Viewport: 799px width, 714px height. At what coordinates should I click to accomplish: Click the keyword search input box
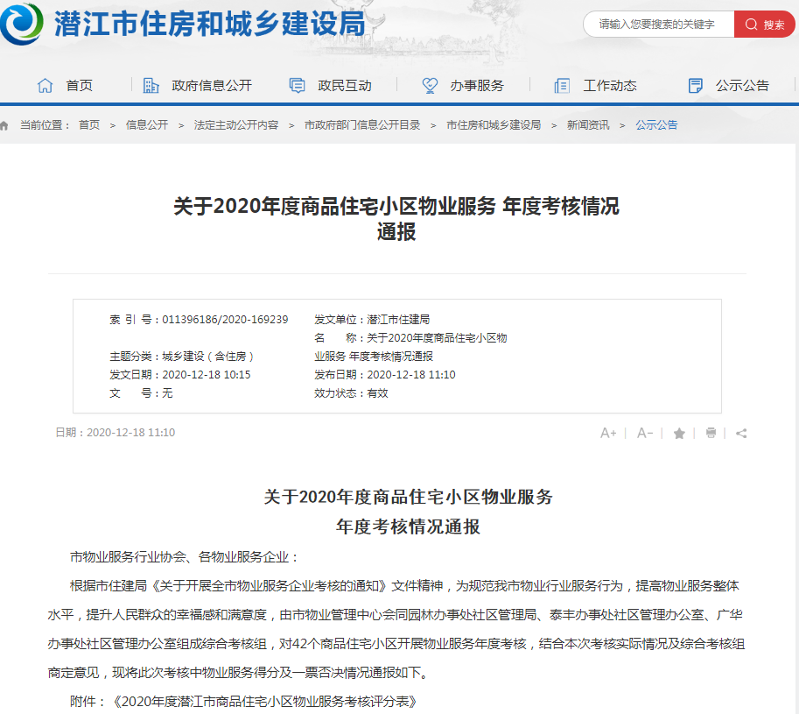tap(656, 24)
